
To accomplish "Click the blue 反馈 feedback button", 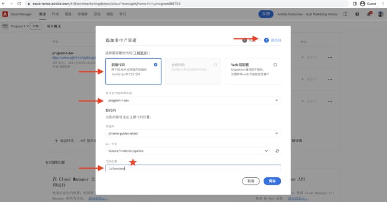I will (266, 14).
